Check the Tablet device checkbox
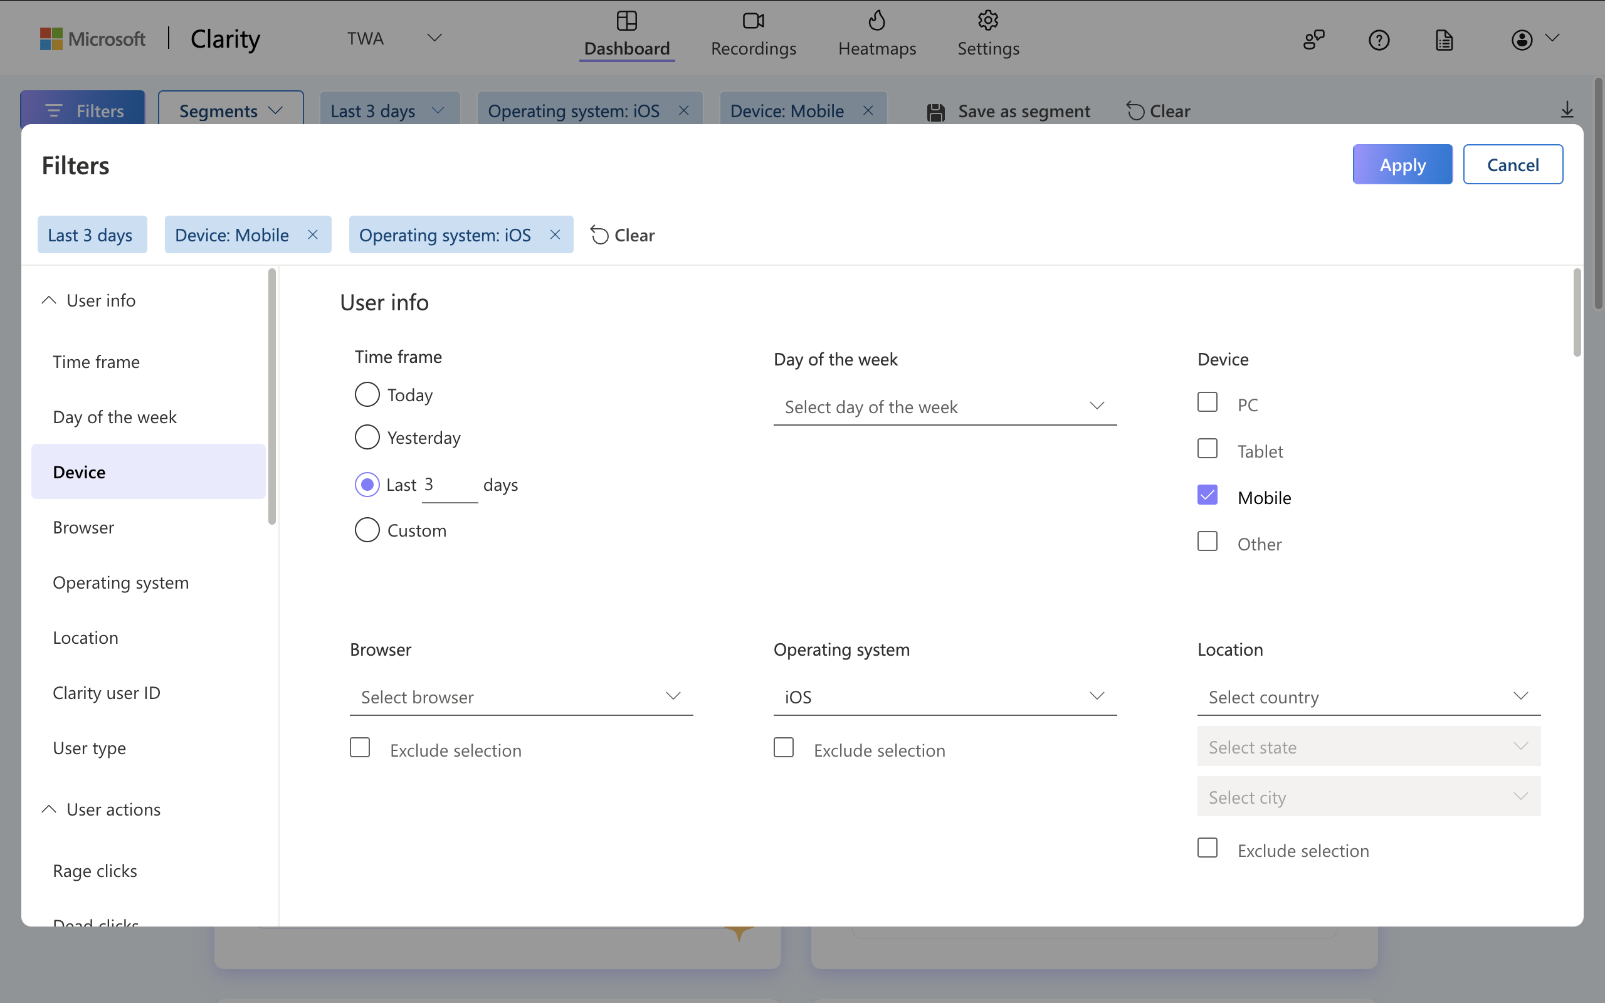Viewport: 1605px width, 1003px height. click(x=1207, y=448)
